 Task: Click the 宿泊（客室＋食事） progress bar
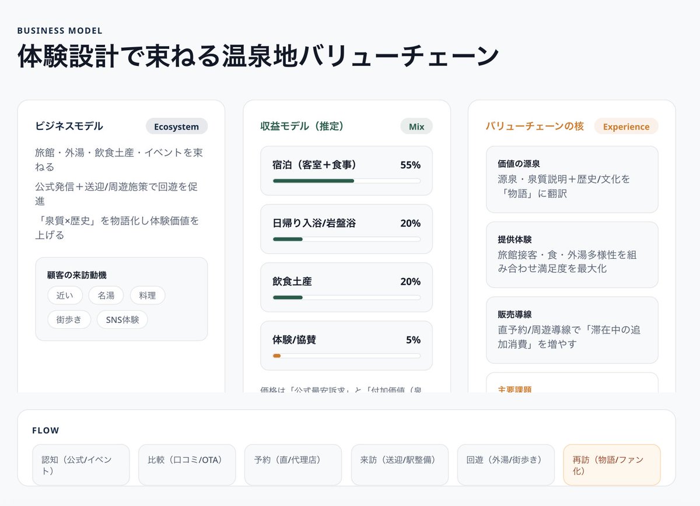(x=346, y=181)
